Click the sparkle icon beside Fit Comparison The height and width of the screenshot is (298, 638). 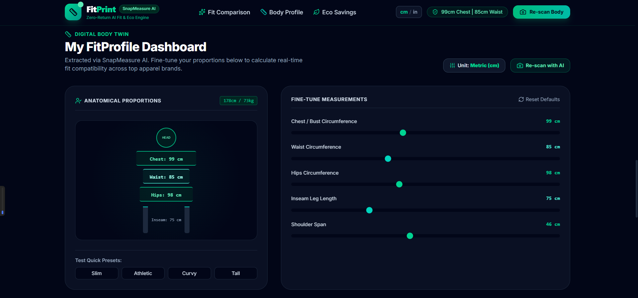tap(202, 12)
